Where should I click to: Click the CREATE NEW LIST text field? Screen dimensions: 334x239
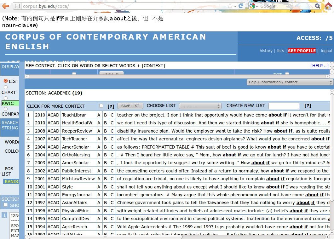coord(284,106)
